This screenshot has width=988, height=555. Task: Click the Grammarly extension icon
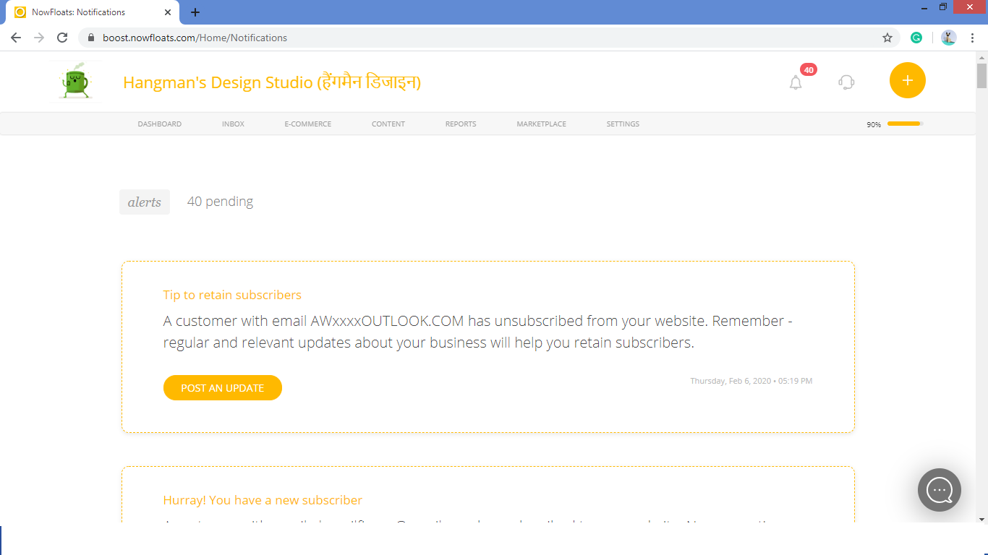(x=916, y=38)
